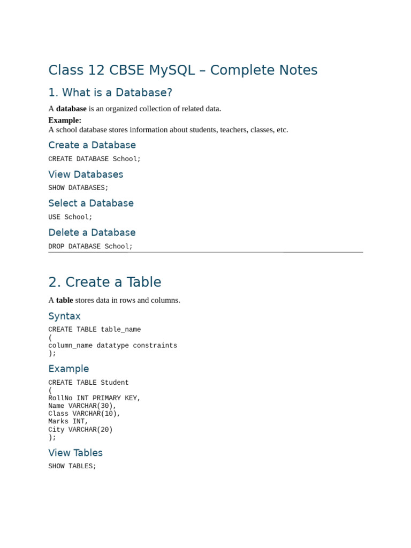Click the City VARCHAR(20) code line
This screenshot has width=411, height=548.
pyautogui.click(x=80, y=430)
